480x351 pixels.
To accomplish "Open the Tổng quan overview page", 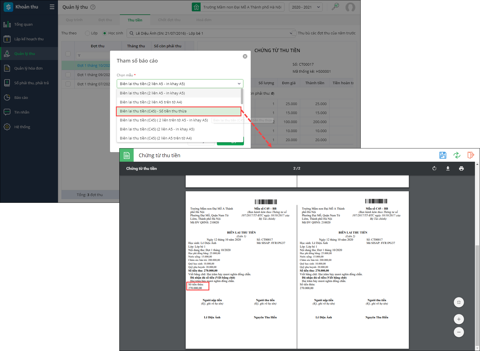I will 23,24.
